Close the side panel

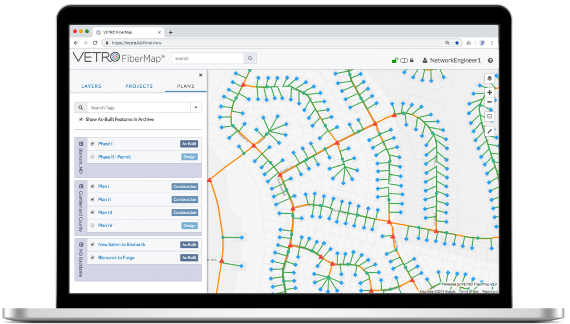(200, 75)
